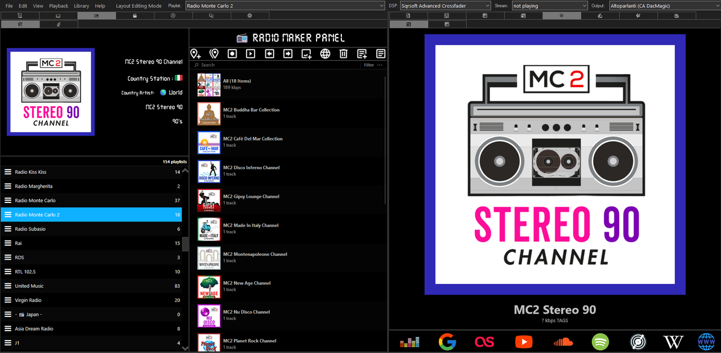This screenshot has width=721, height=353.
Task: Switch to the open book tab in left panel
Action: point(58,16)
